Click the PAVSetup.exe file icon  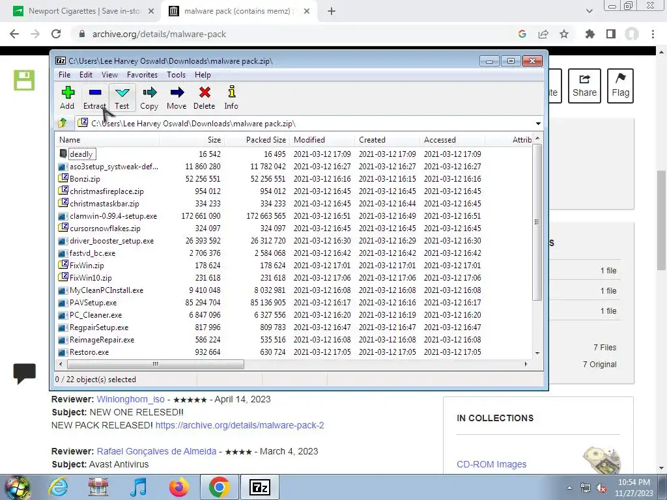tap(63, 302)
